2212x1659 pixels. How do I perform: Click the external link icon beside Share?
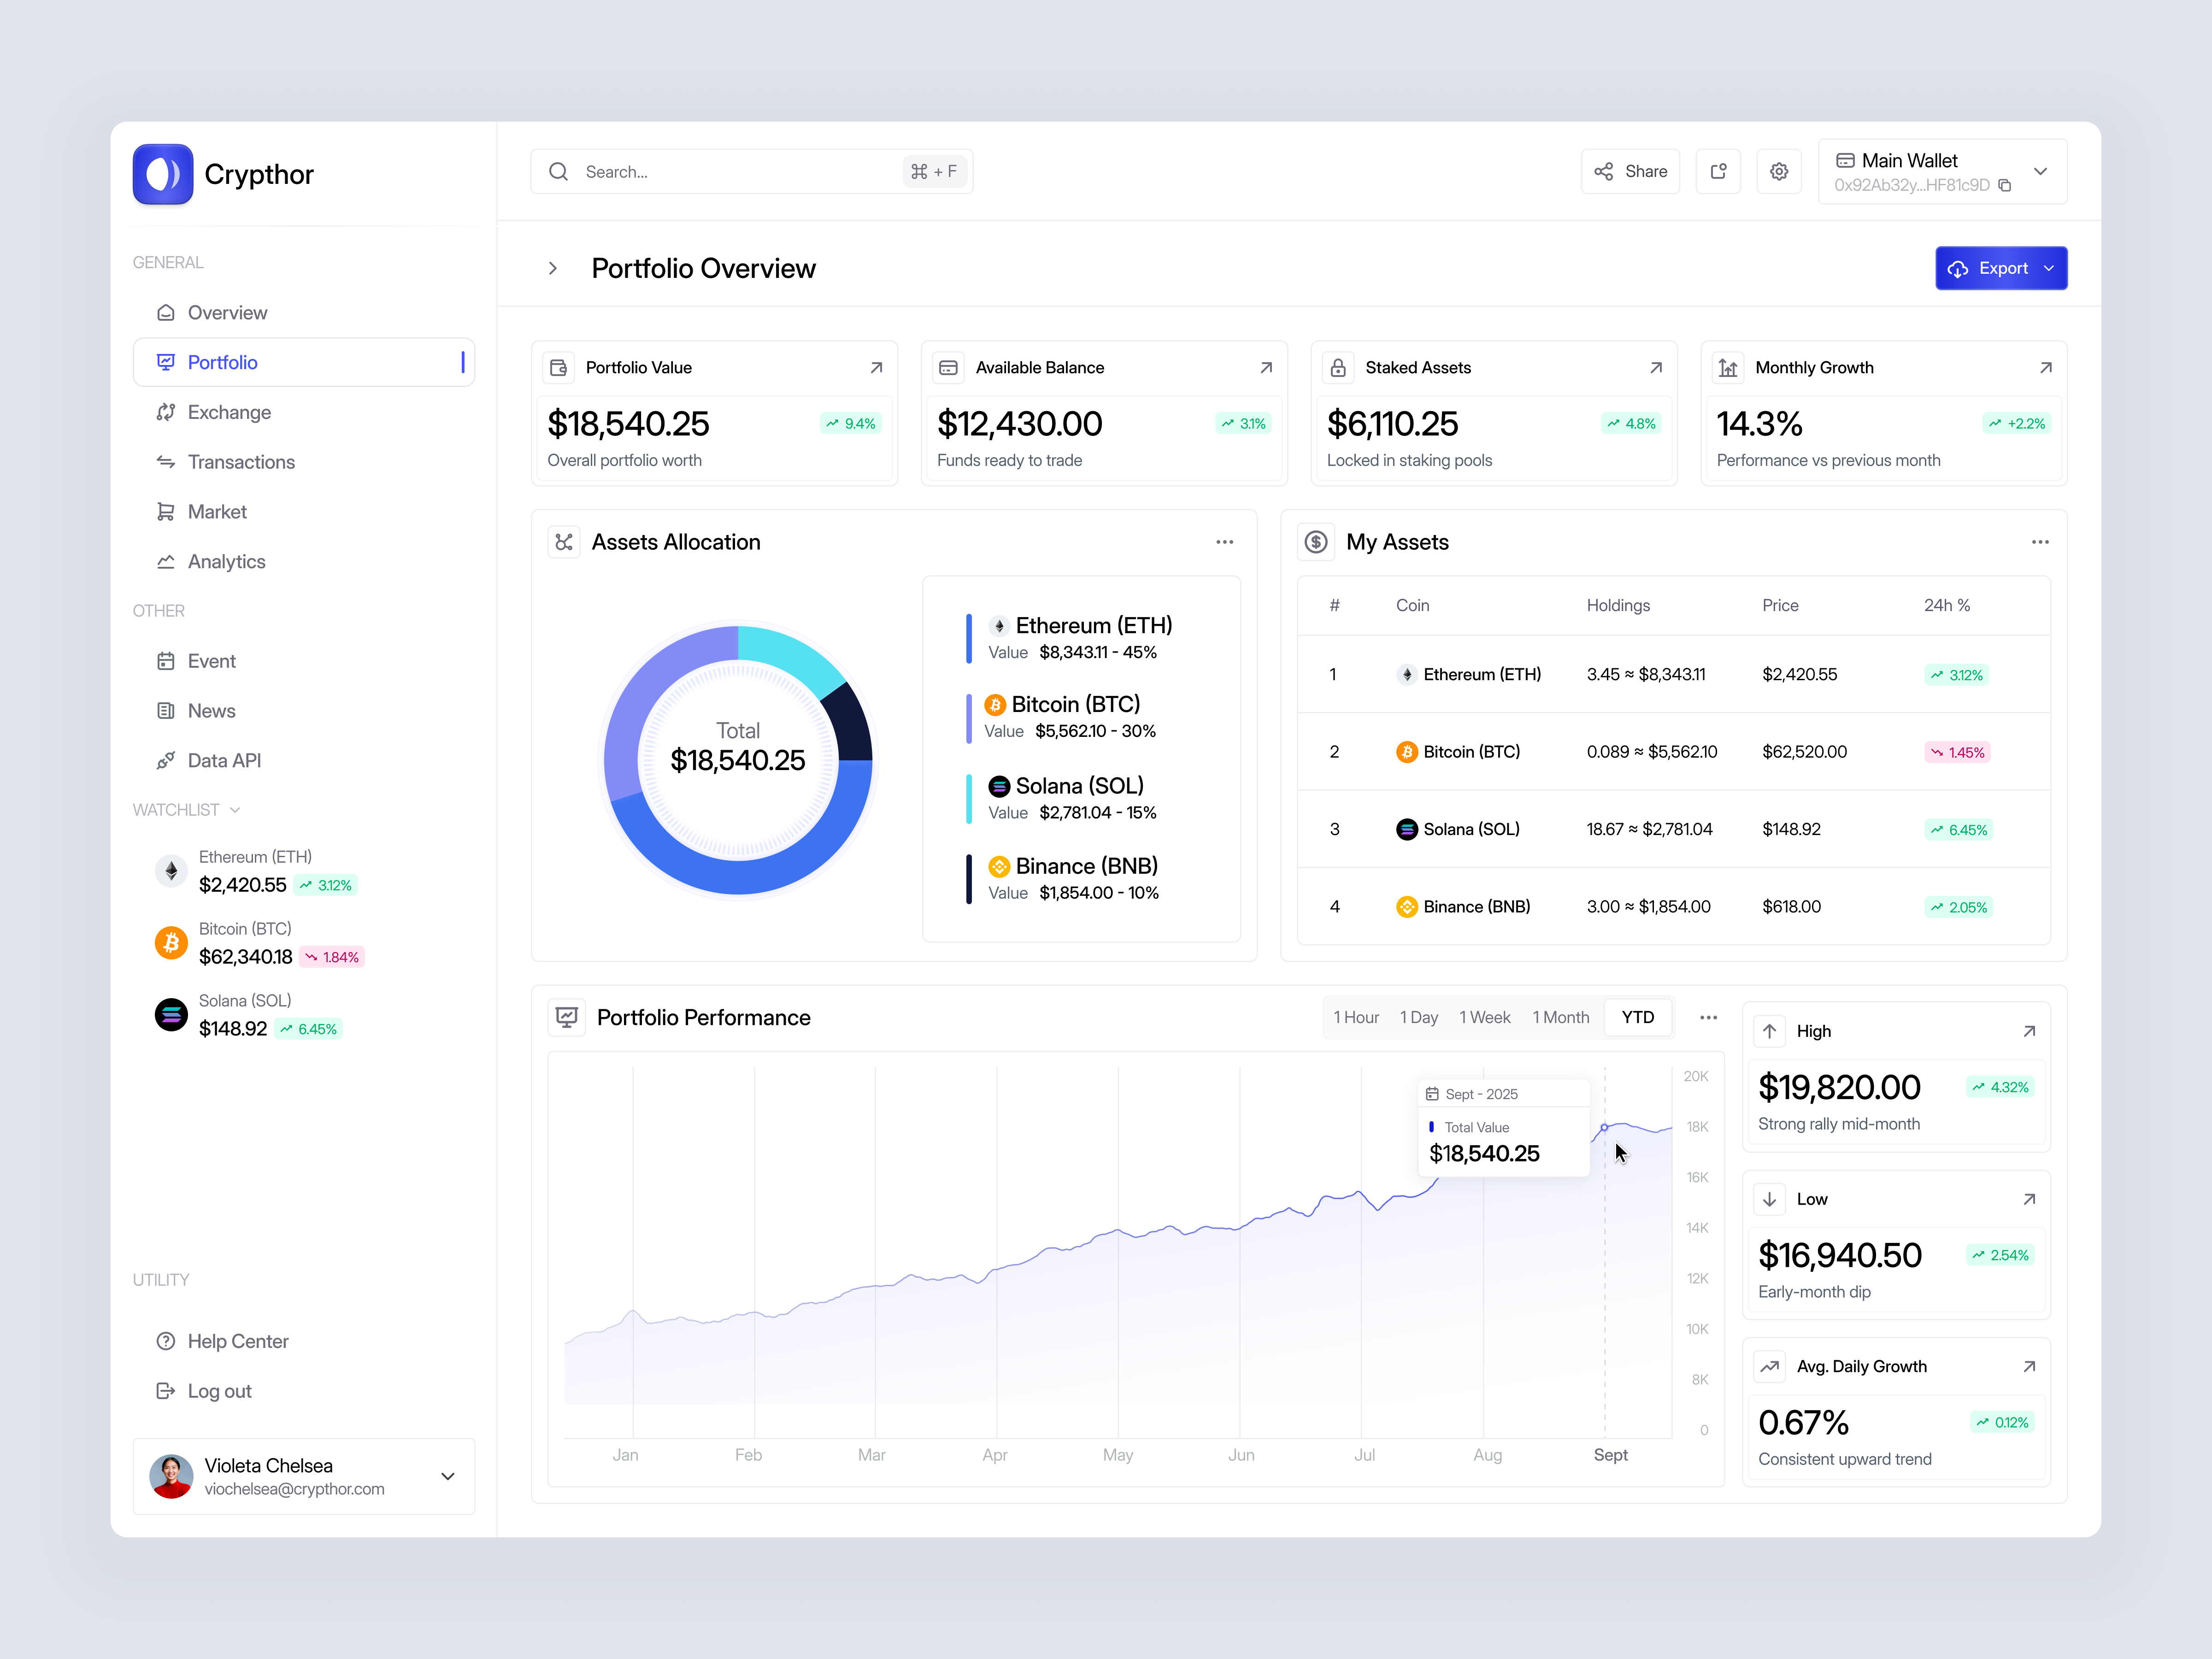coord(1718,171)
